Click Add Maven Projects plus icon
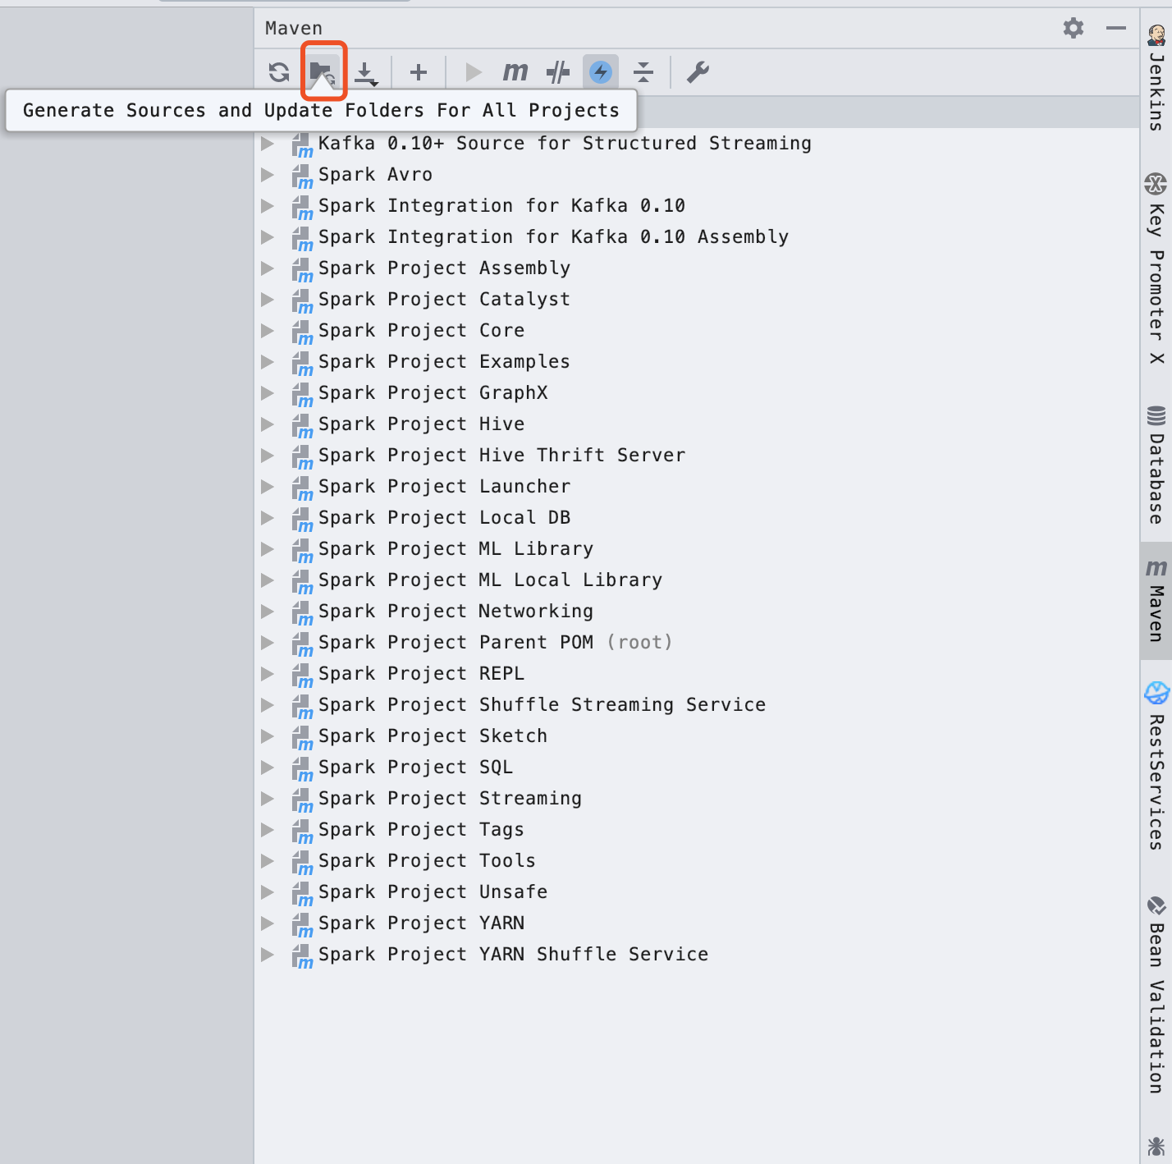The width and height of the screenshot is (1172, 1164). pyautogui.click(x=419, y=72)
